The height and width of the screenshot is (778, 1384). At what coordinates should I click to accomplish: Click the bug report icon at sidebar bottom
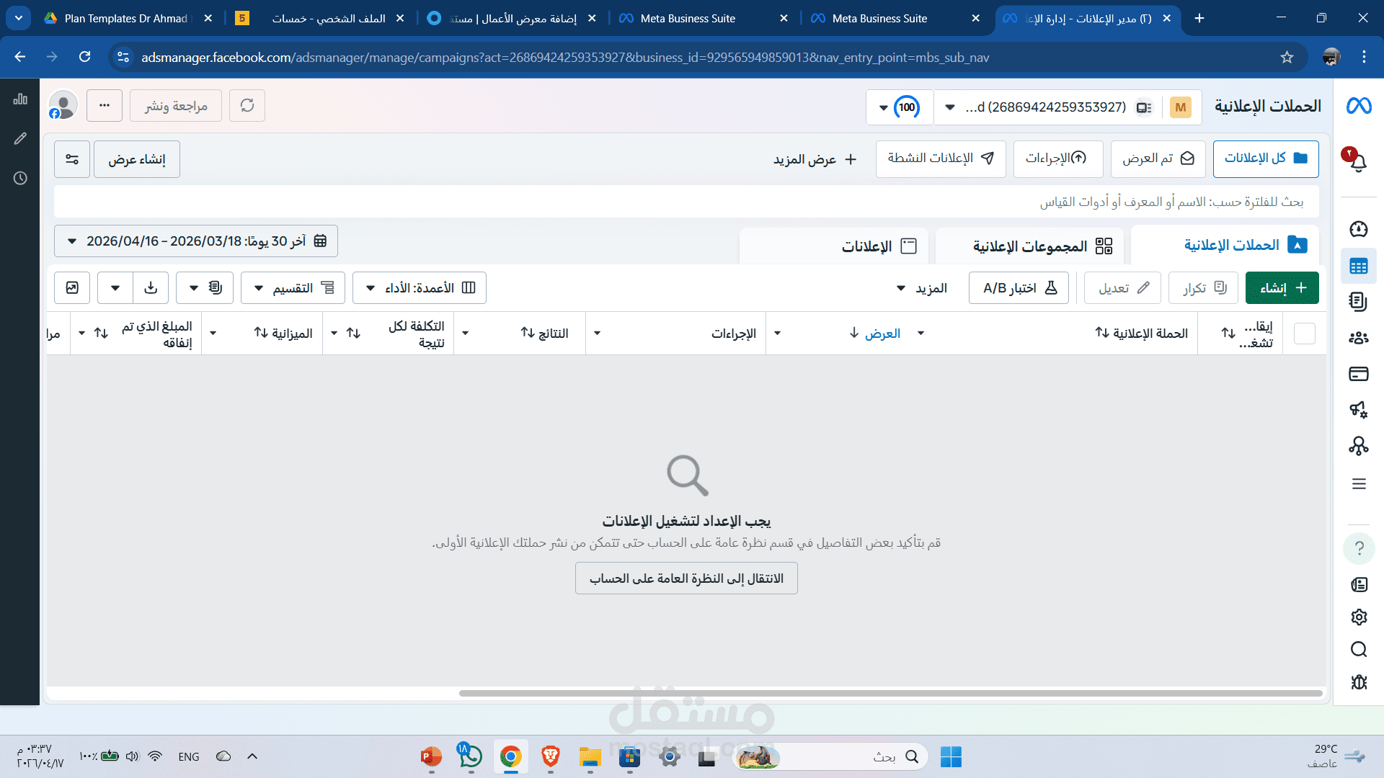click(x=1358, y=681)
